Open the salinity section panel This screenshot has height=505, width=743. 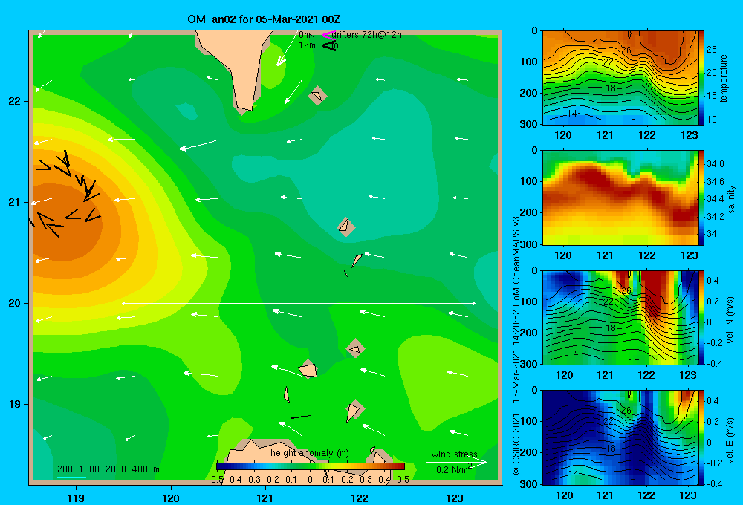click(620, 198)
